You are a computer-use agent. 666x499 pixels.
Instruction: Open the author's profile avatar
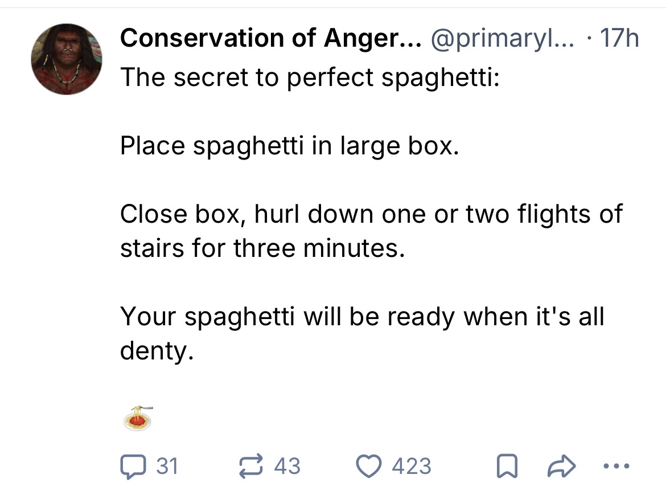[67, 59]
